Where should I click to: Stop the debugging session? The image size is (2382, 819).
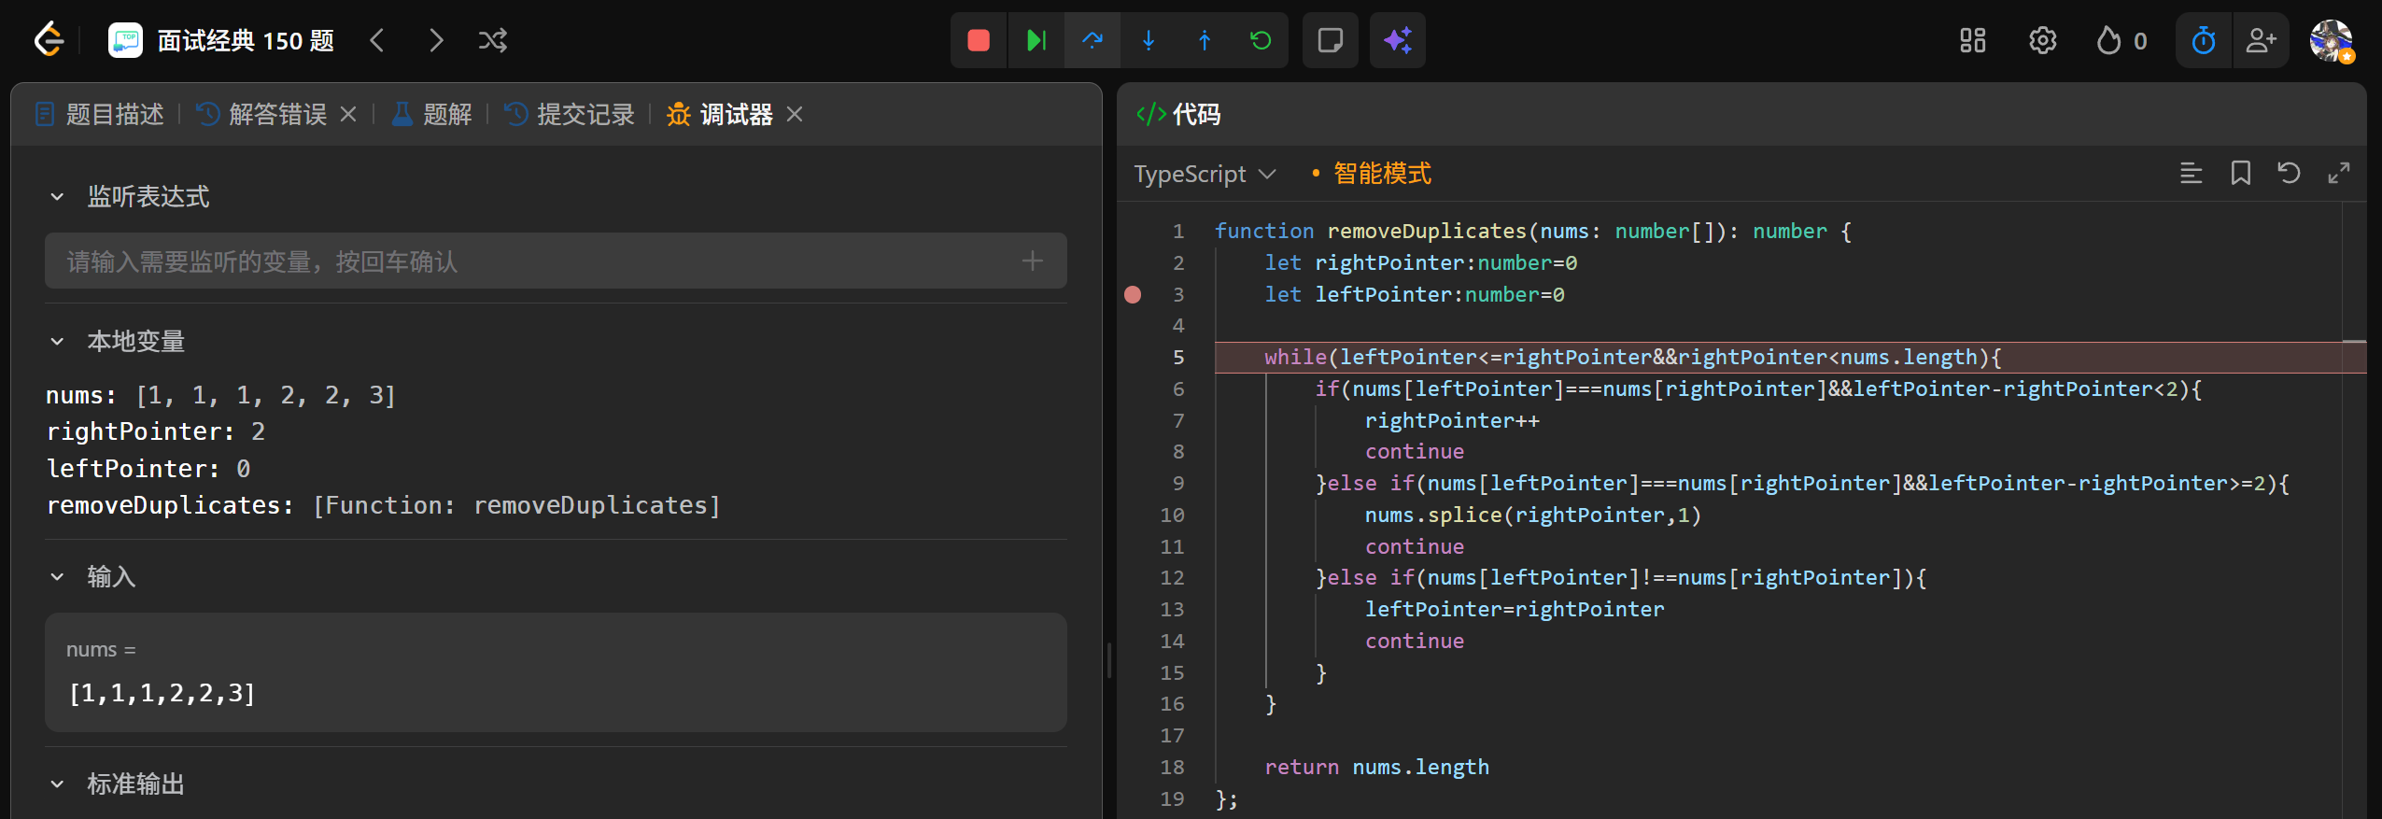pos(978,40)
